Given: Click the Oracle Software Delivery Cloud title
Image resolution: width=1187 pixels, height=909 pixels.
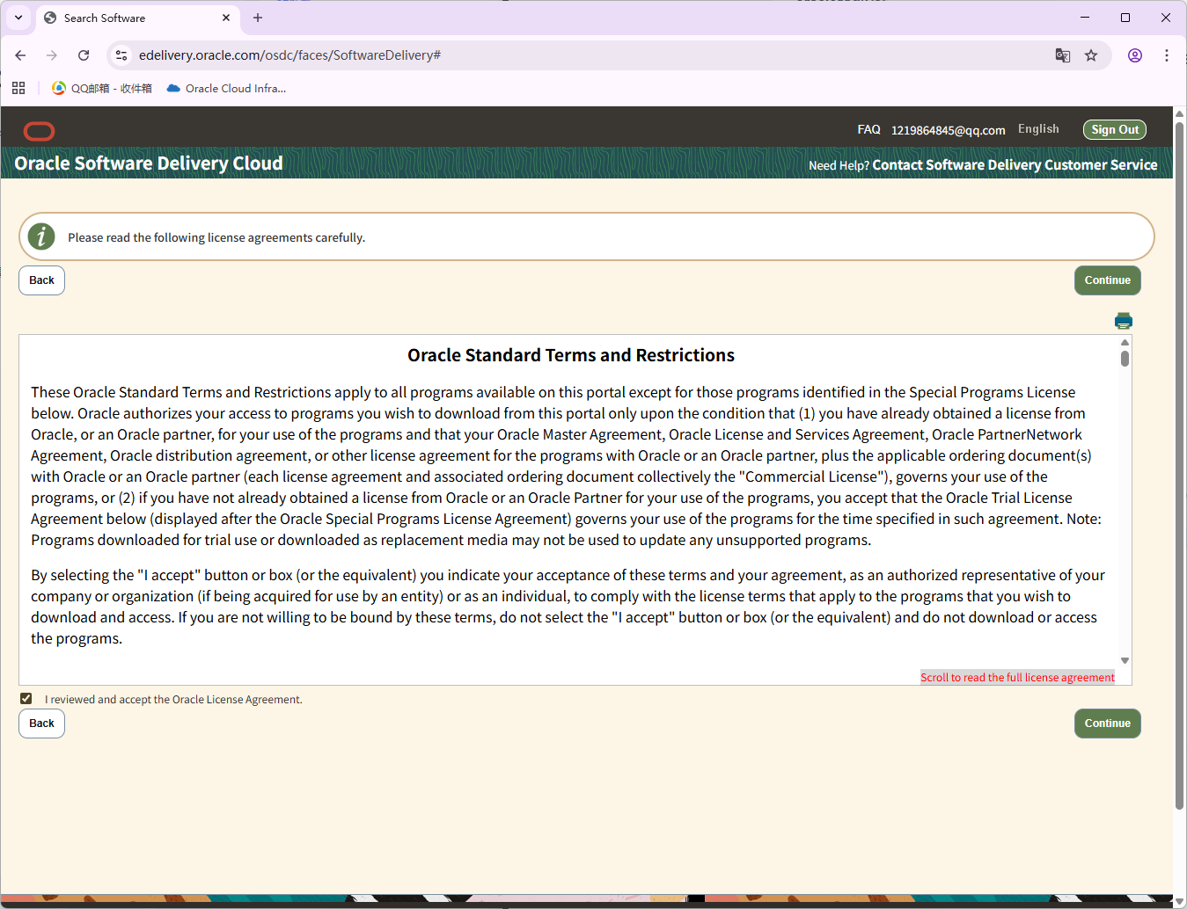Looking at the screenshot, I should (x=149, y=164).
